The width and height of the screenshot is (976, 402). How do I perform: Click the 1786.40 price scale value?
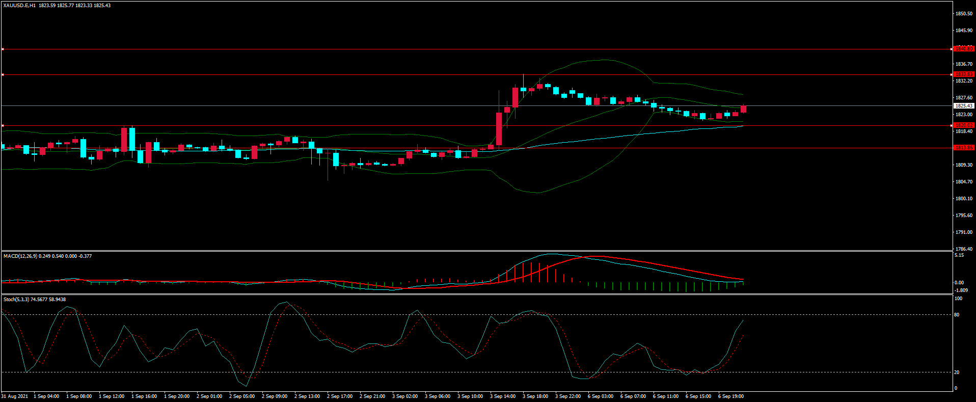pos(964,249)
